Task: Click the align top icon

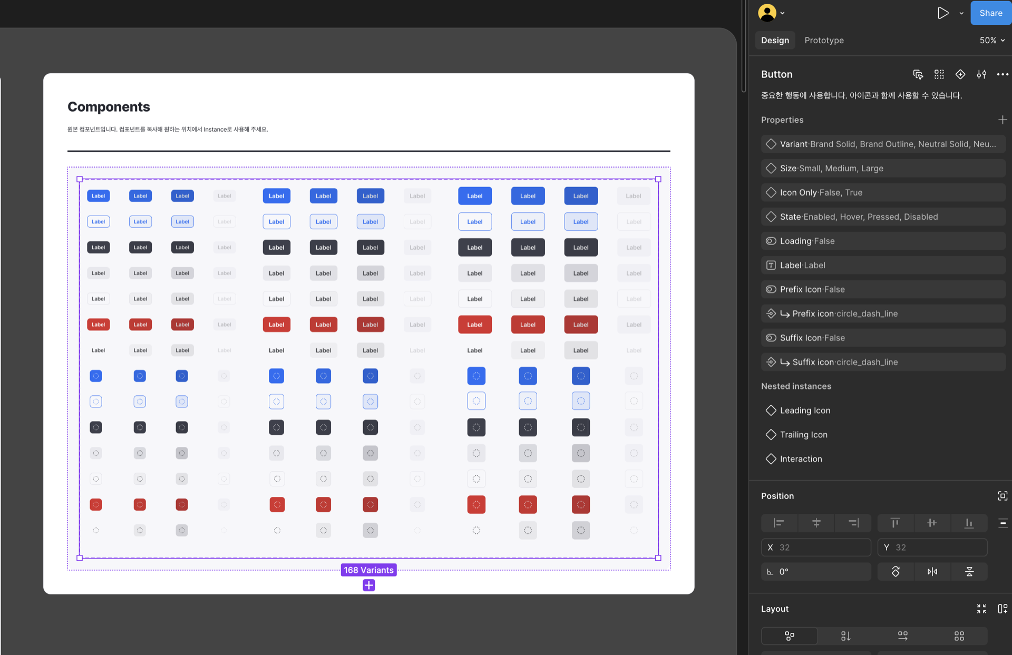Action: click(x=895, y=523)
